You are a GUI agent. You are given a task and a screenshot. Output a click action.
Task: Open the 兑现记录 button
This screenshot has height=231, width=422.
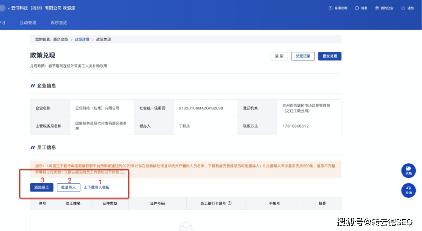click(303, 56)
